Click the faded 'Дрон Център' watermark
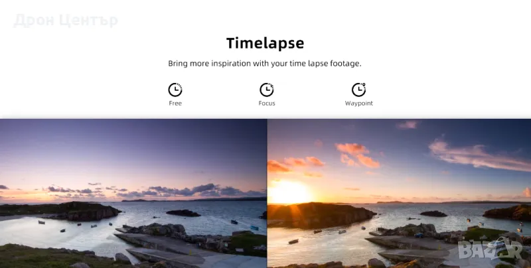This screenshot has width=531, height=268. coord(66,21)
